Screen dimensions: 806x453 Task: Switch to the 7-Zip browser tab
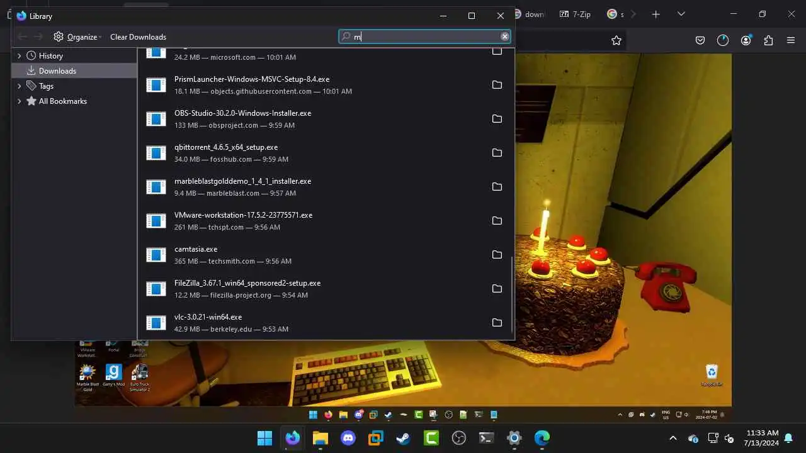pos(576,14)
